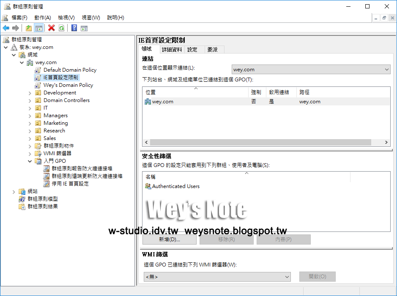Click the WMI 篩選器 folder icon
This screenshot has height=296, width=397.
pyautogui.click(x=38, y=153)
